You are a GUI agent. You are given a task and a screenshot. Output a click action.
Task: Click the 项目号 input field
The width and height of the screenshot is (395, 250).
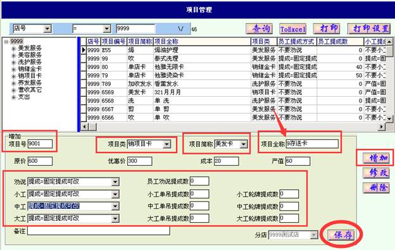pos(40,144)
